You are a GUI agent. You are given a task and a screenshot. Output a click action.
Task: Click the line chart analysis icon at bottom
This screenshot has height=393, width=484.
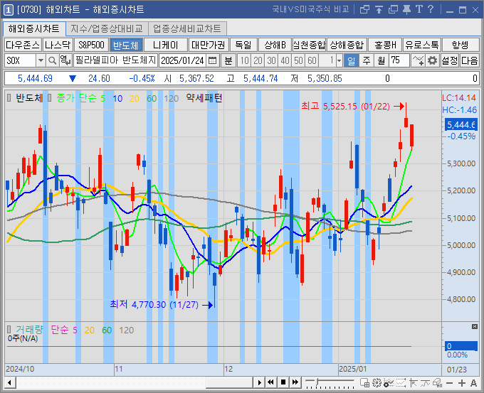[425, 383]
